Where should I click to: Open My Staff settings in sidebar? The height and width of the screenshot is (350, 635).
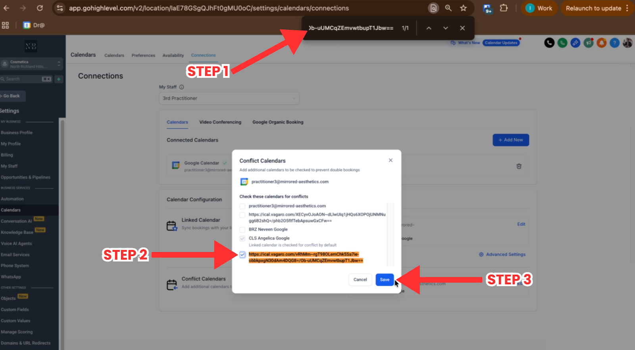pyautogui.click(x=9, y=166)
